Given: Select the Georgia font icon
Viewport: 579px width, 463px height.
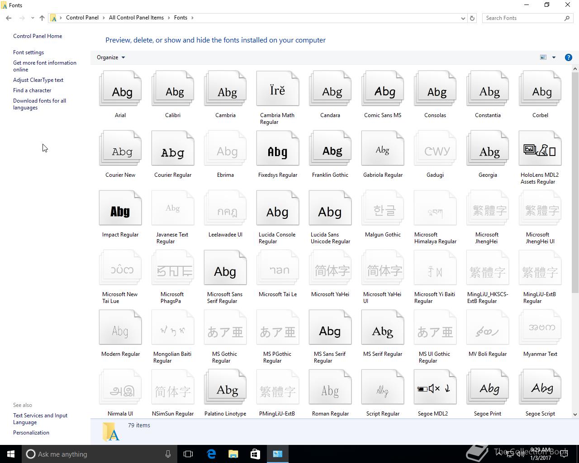Looking at the screenshot, I should point(488,148).
